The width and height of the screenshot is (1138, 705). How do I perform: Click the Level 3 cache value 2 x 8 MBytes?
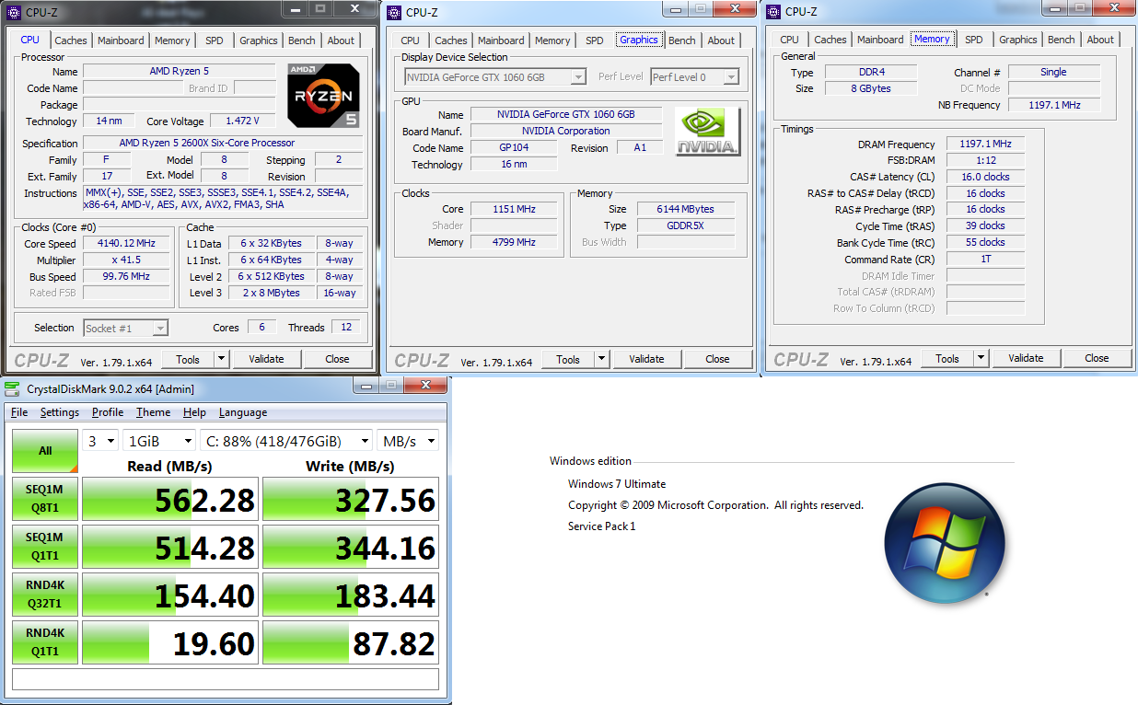click(x=271, y=293)
